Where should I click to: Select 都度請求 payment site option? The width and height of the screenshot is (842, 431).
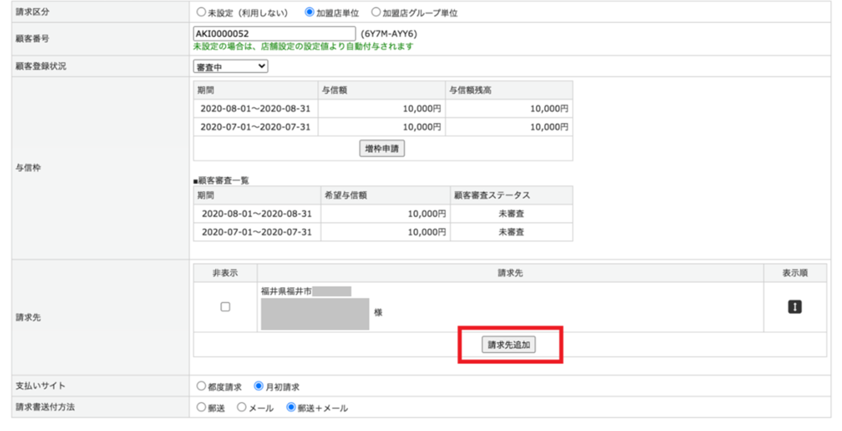[x=201, y=386]
